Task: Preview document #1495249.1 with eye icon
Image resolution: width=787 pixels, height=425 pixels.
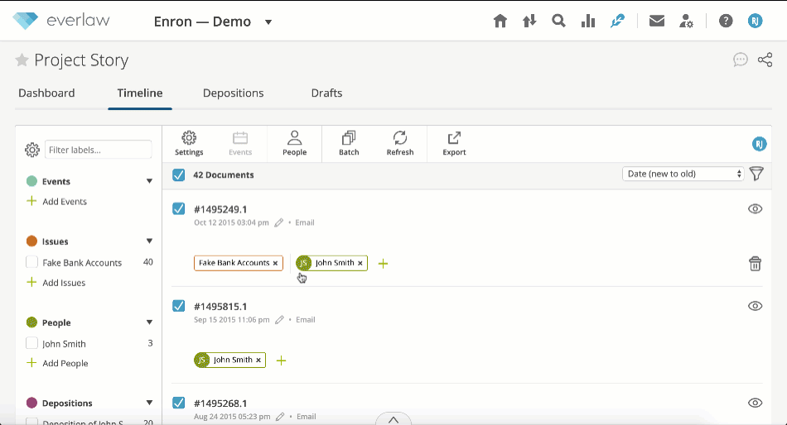Action: [x=755, y=209]
